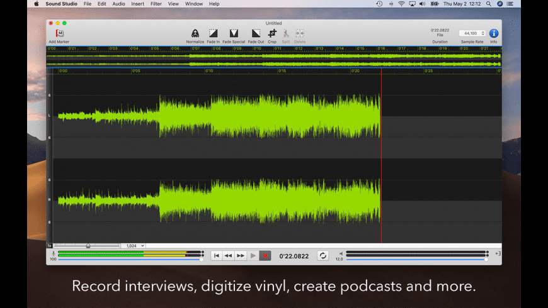This screenshot has height=308, width=548.
Task: Toggle loop playback button
Action: (323, 256)
